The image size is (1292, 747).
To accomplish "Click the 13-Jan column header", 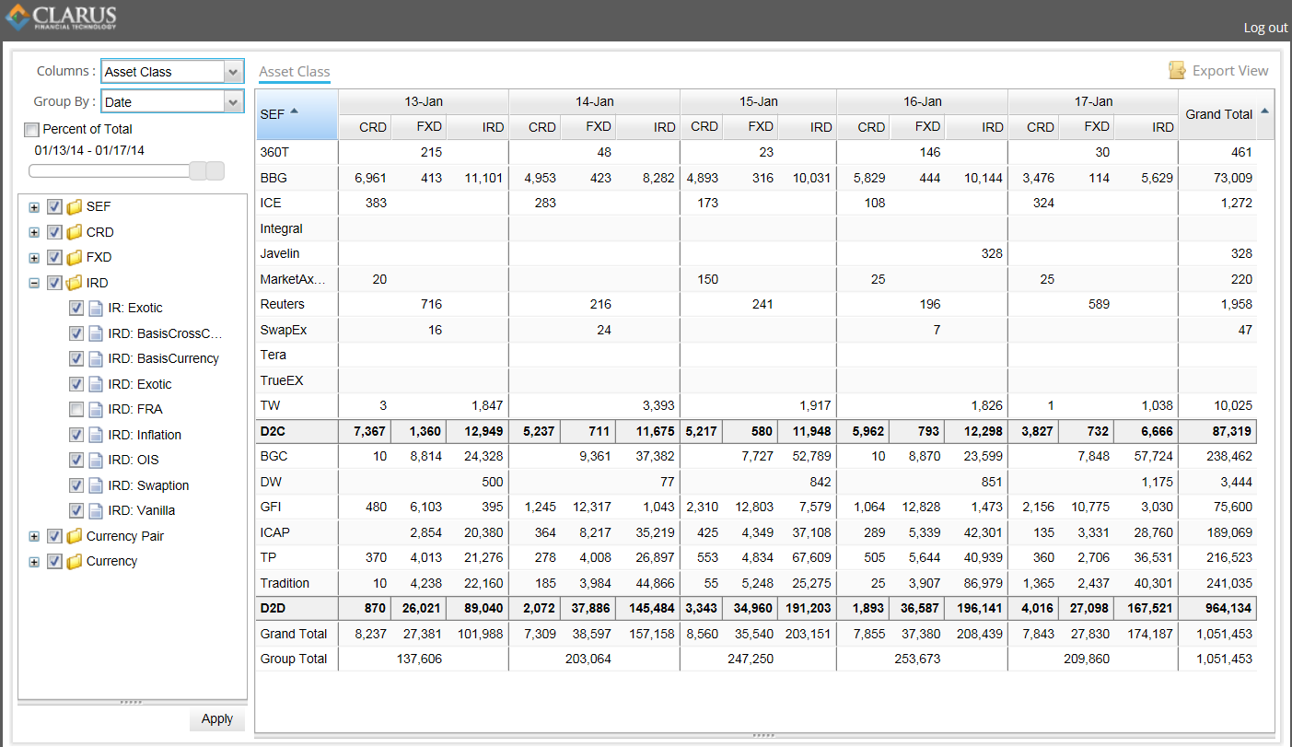I will coord(424,101).
